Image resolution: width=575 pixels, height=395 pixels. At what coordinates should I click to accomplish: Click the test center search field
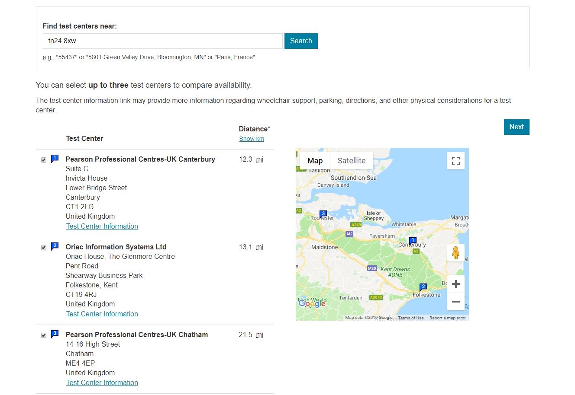pyautogui.click(x=162, y=41)
